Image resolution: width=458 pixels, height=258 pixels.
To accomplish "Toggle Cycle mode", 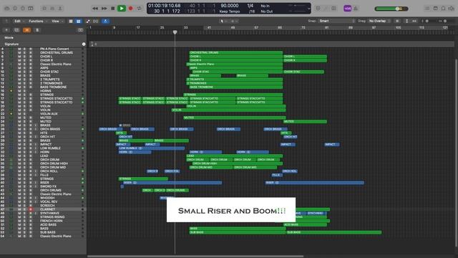I will coord(139,9).
